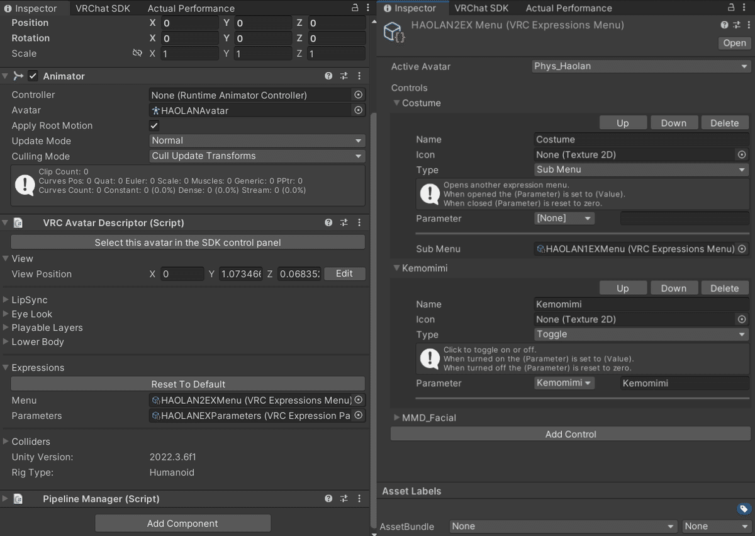Viewport: 755px width, 536px height.
Task: Click object picker for Expressions Parameters field
Action: 359,416
